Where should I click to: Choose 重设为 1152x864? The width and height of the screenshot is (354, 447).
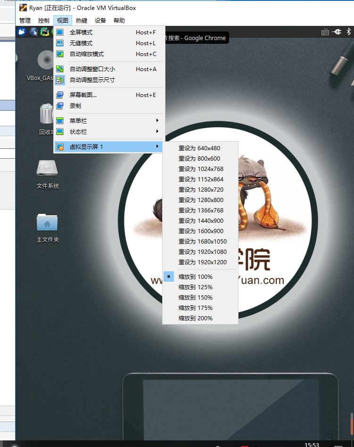click(200, 179)
